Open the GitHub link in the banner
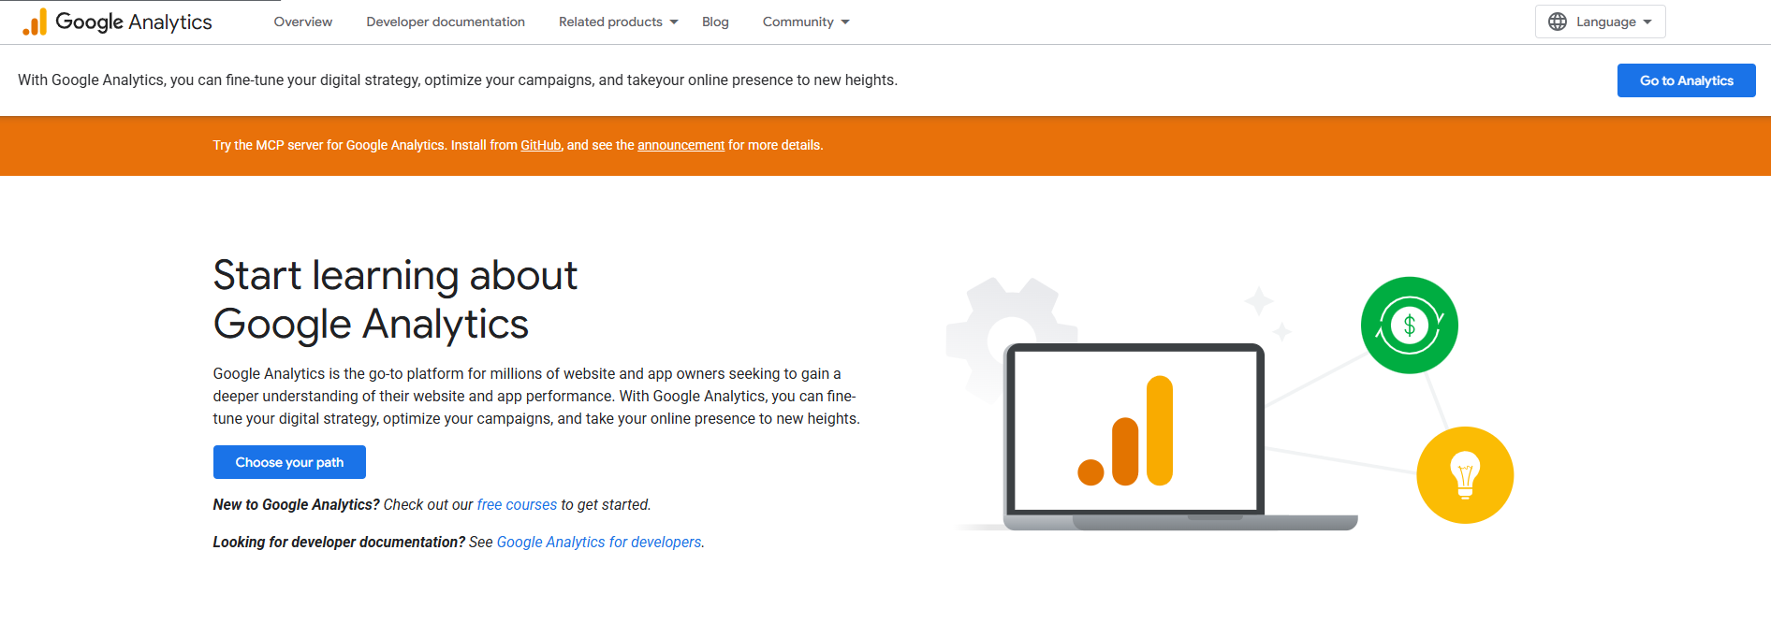The height and width of the screenshot is (623, 1771). pyautogui.click(x=540, y=145)
